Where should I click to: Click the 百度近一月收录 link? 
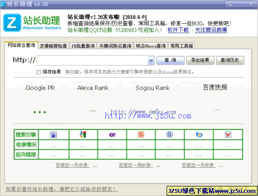199,165
